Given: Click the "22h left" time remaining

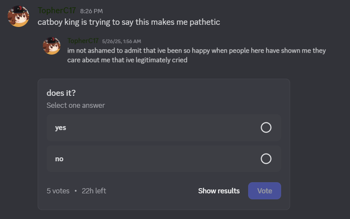Looking at the screenshot, I should click(x=94, y=191).
